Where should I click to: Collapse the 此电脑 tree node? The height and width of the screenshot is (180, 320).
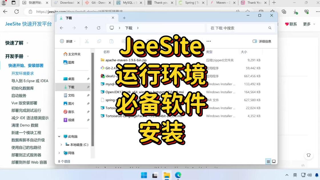[x=59, y=136]
